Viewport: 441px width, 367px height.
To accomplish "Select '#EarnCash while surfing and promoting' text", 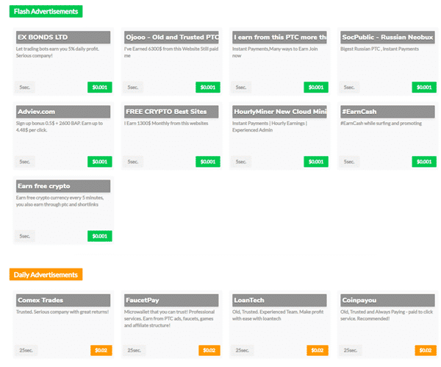I will tap(381, 124).
